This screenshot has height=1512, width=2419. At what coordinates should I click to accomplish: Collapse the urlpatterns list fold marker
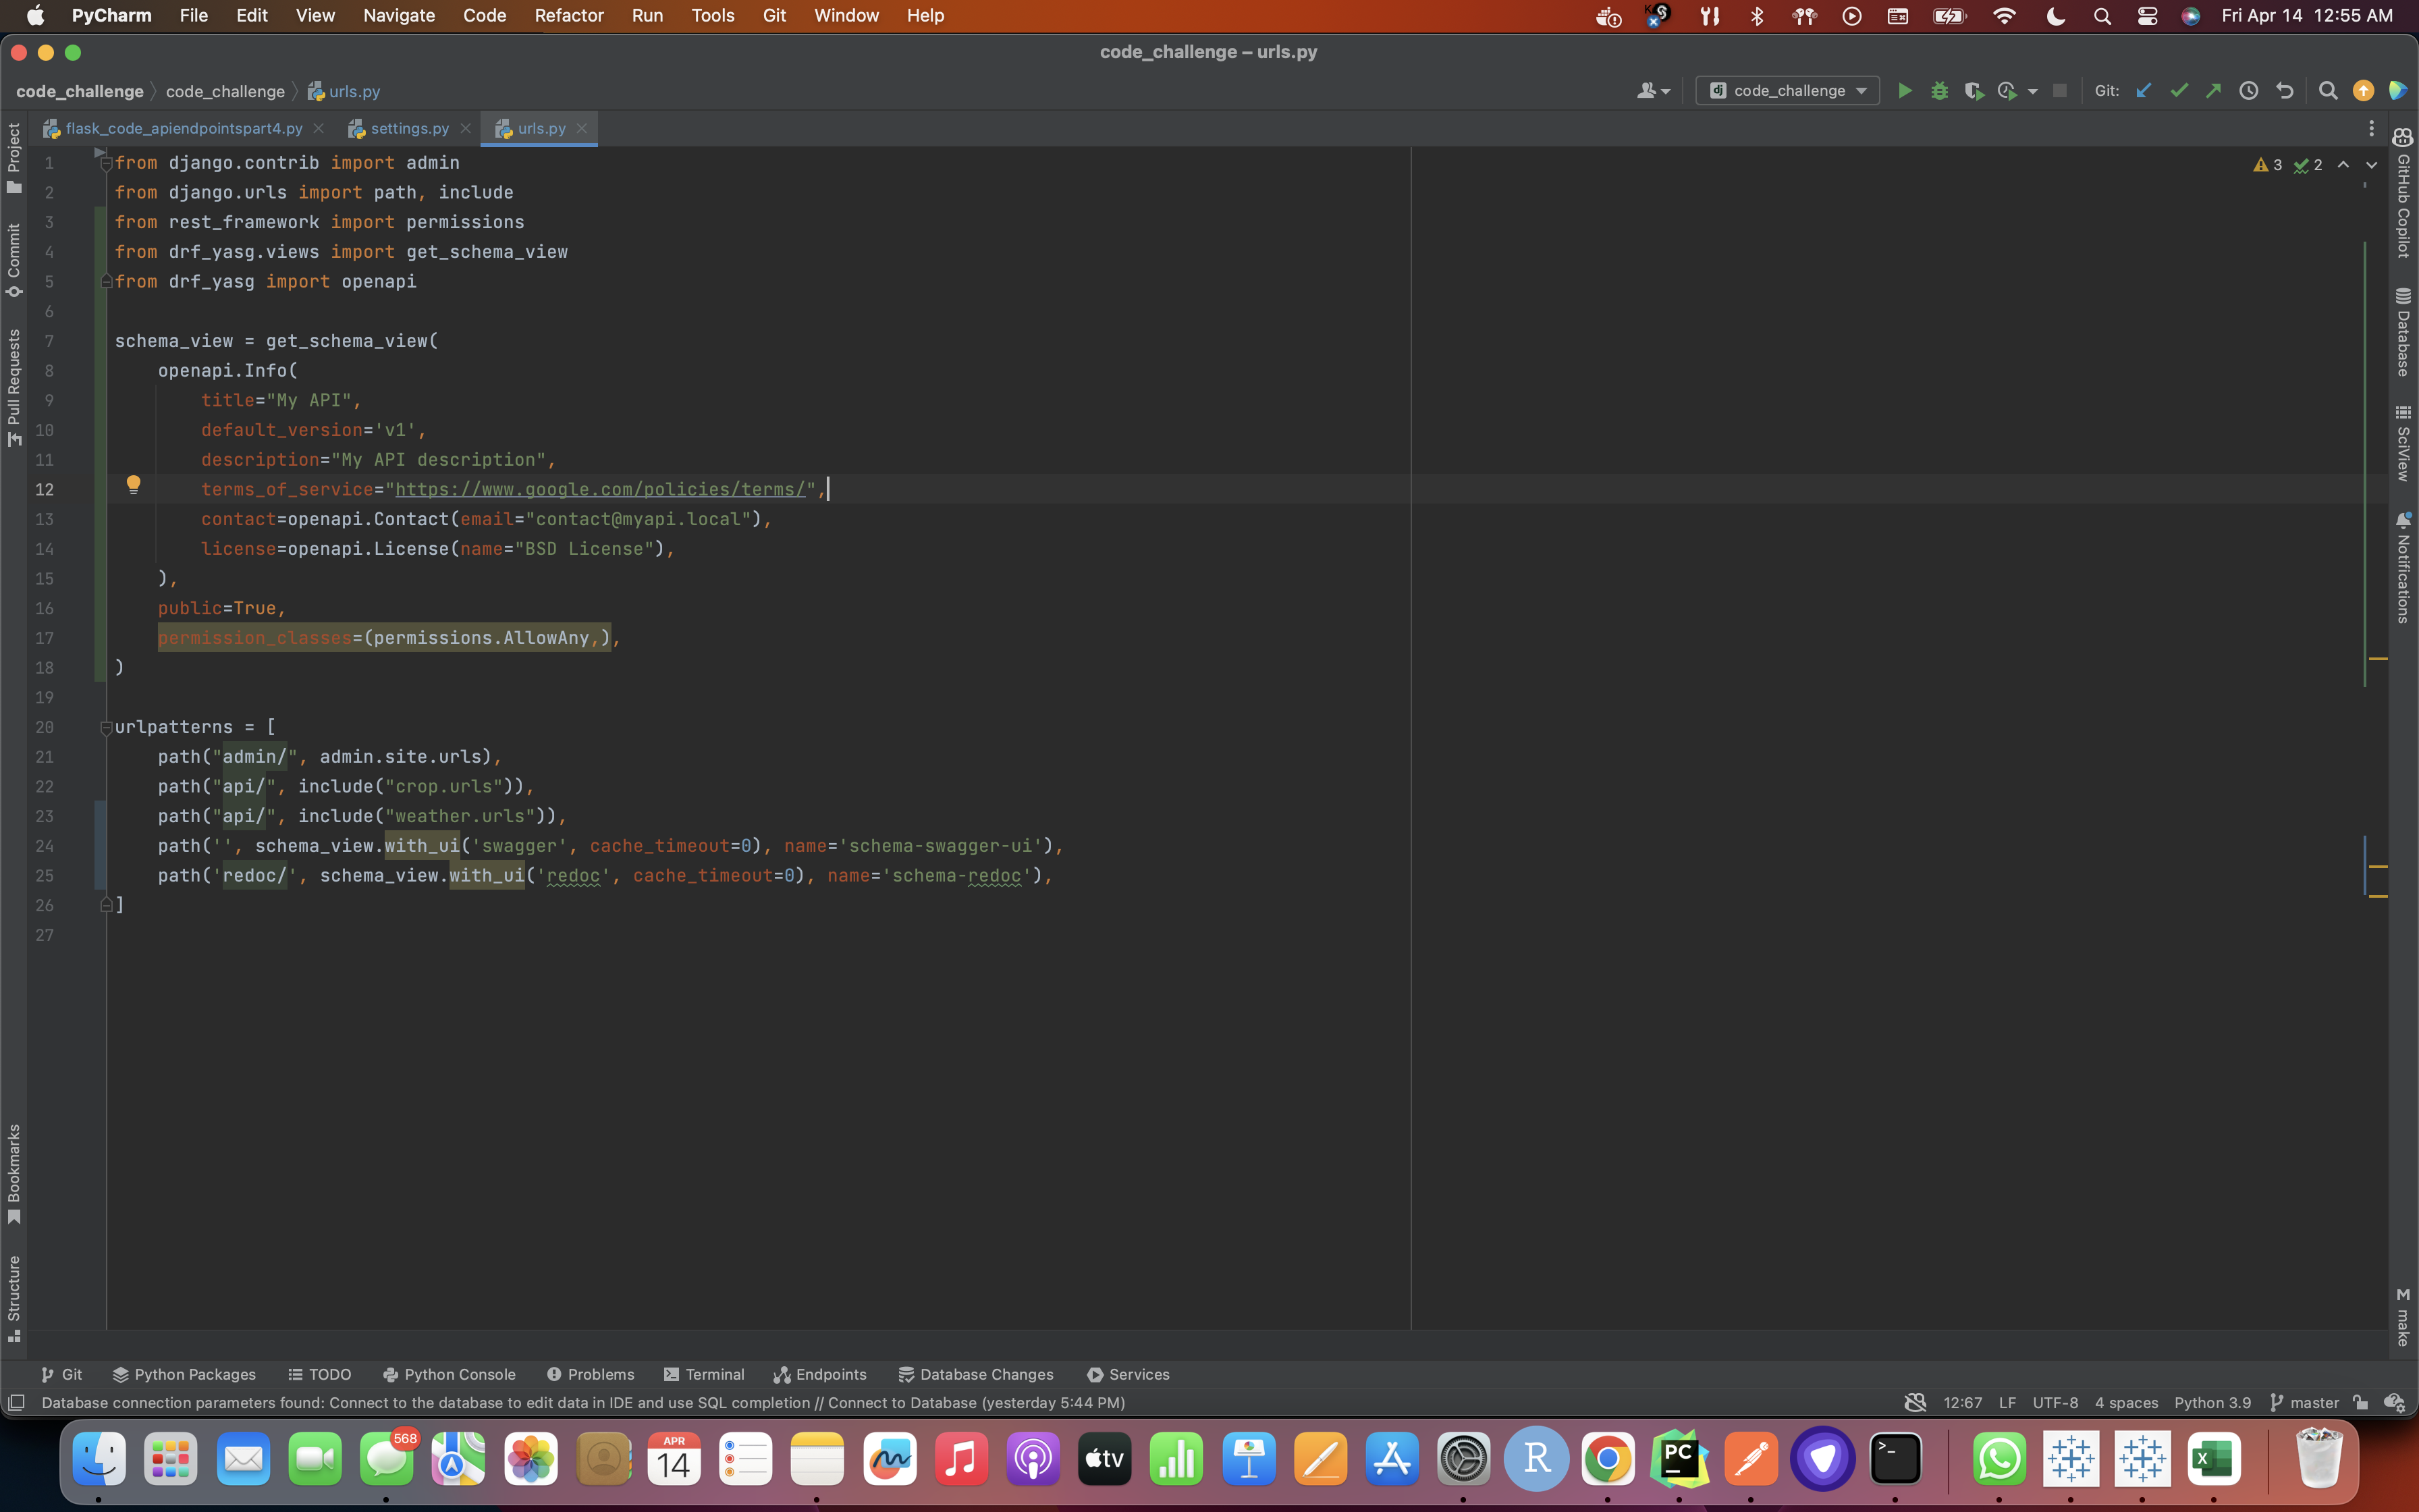point(106,727)
